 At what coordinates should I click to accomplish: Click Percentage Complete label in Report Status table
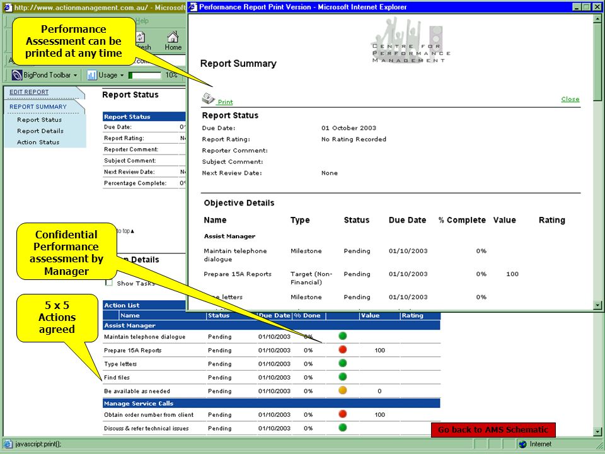pyautogui.click(x=135, y=183)
